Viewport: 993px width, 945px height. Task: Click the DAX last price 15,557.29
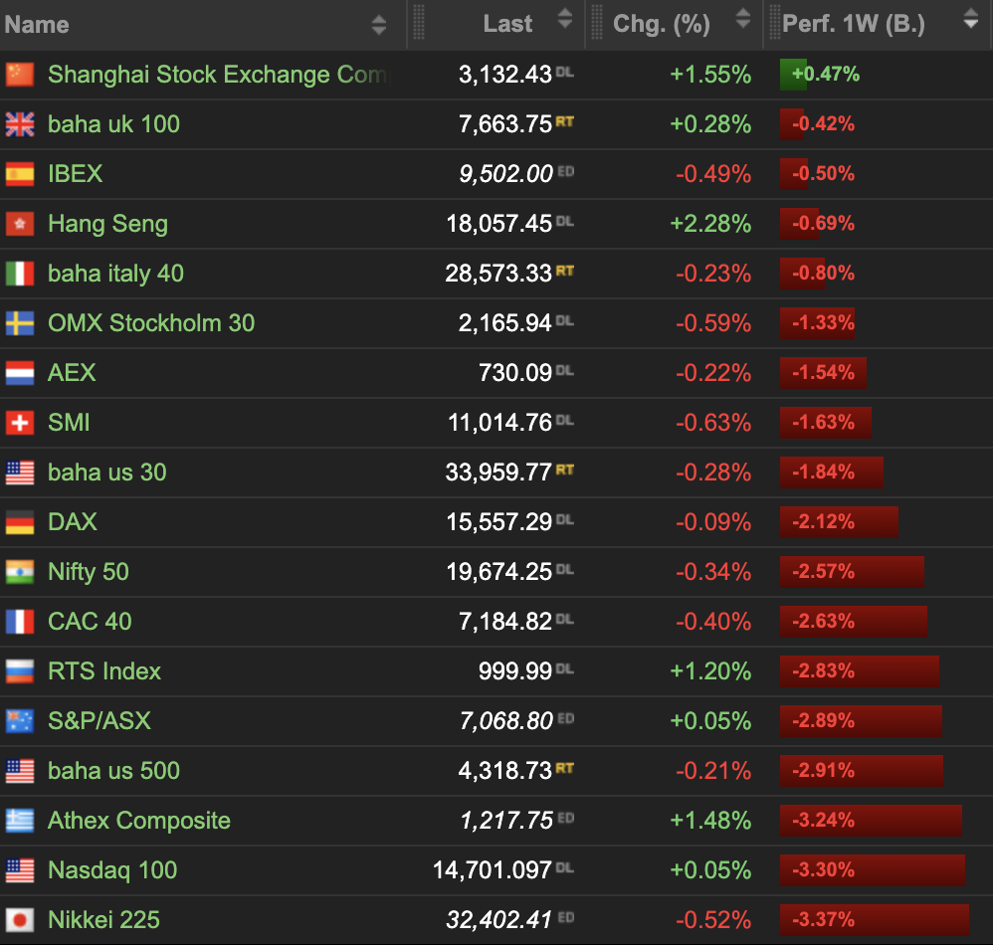pos(499,522)
